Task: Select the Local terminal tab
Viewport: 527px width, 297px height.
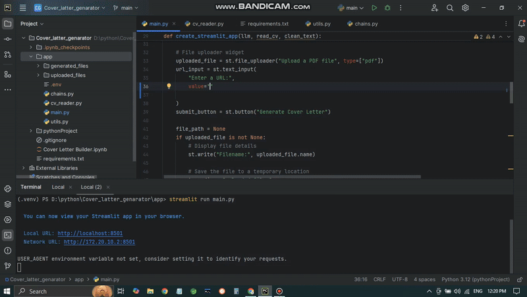Action: 58,187
